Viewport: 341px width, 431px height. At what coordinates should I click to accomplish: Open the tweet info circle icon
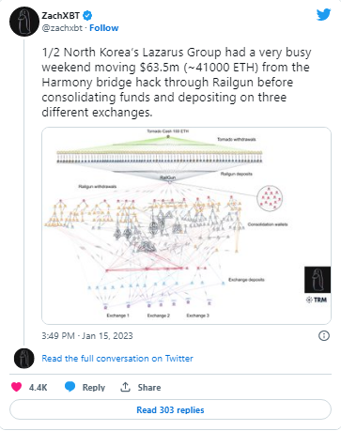(324, 336)
